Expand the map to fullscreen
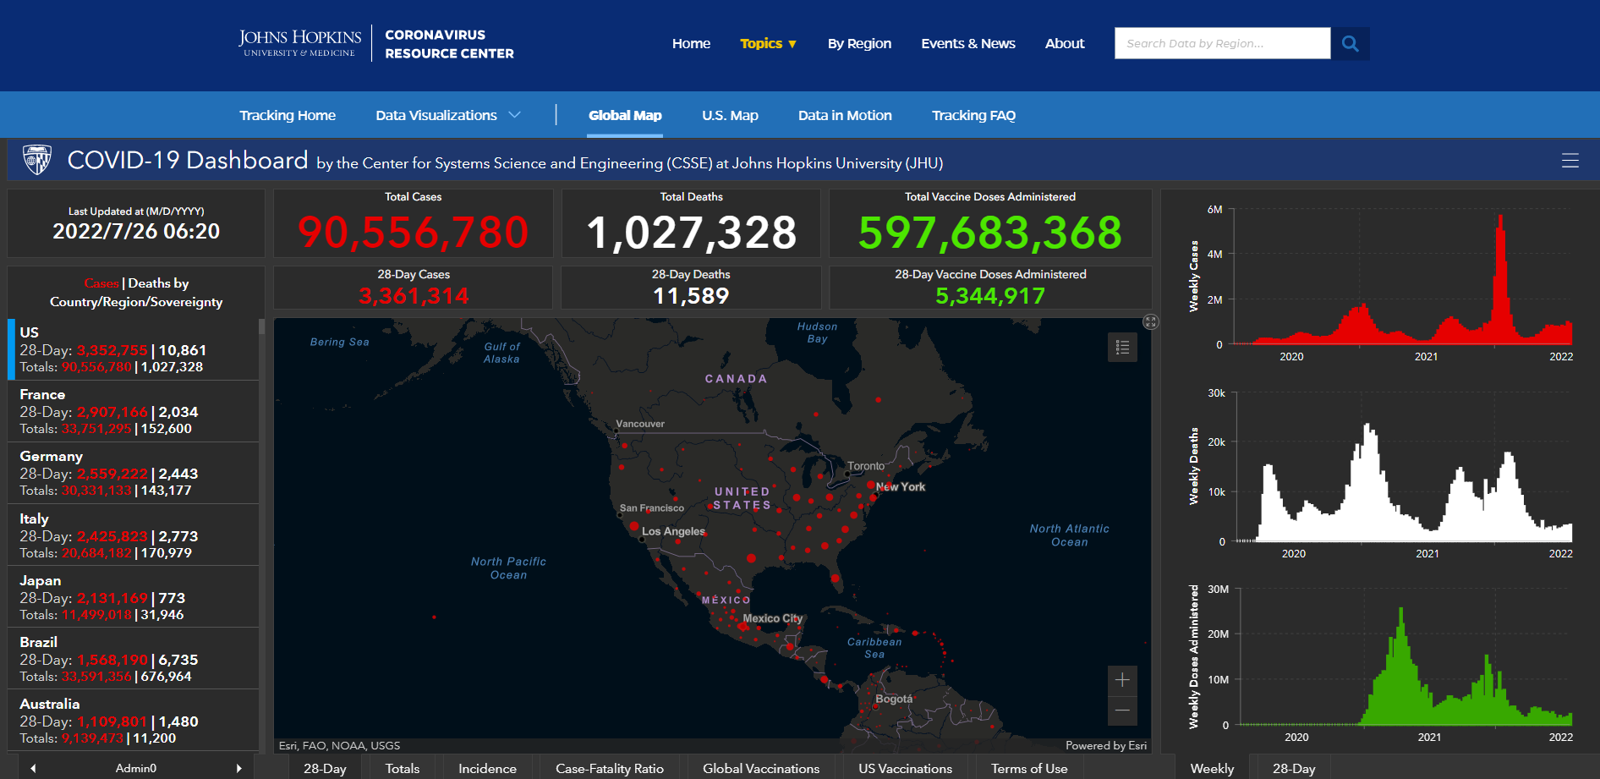The image size is (1600, 779). pos(1150,322)
